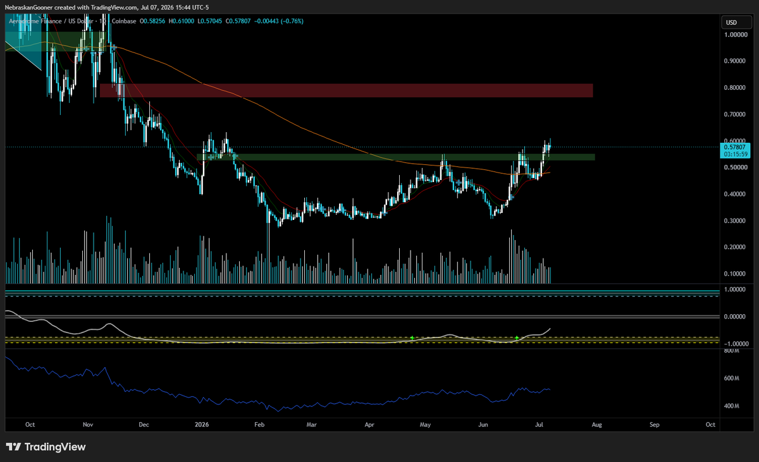Click the Mar label on time axis

[x=311, y=425]
